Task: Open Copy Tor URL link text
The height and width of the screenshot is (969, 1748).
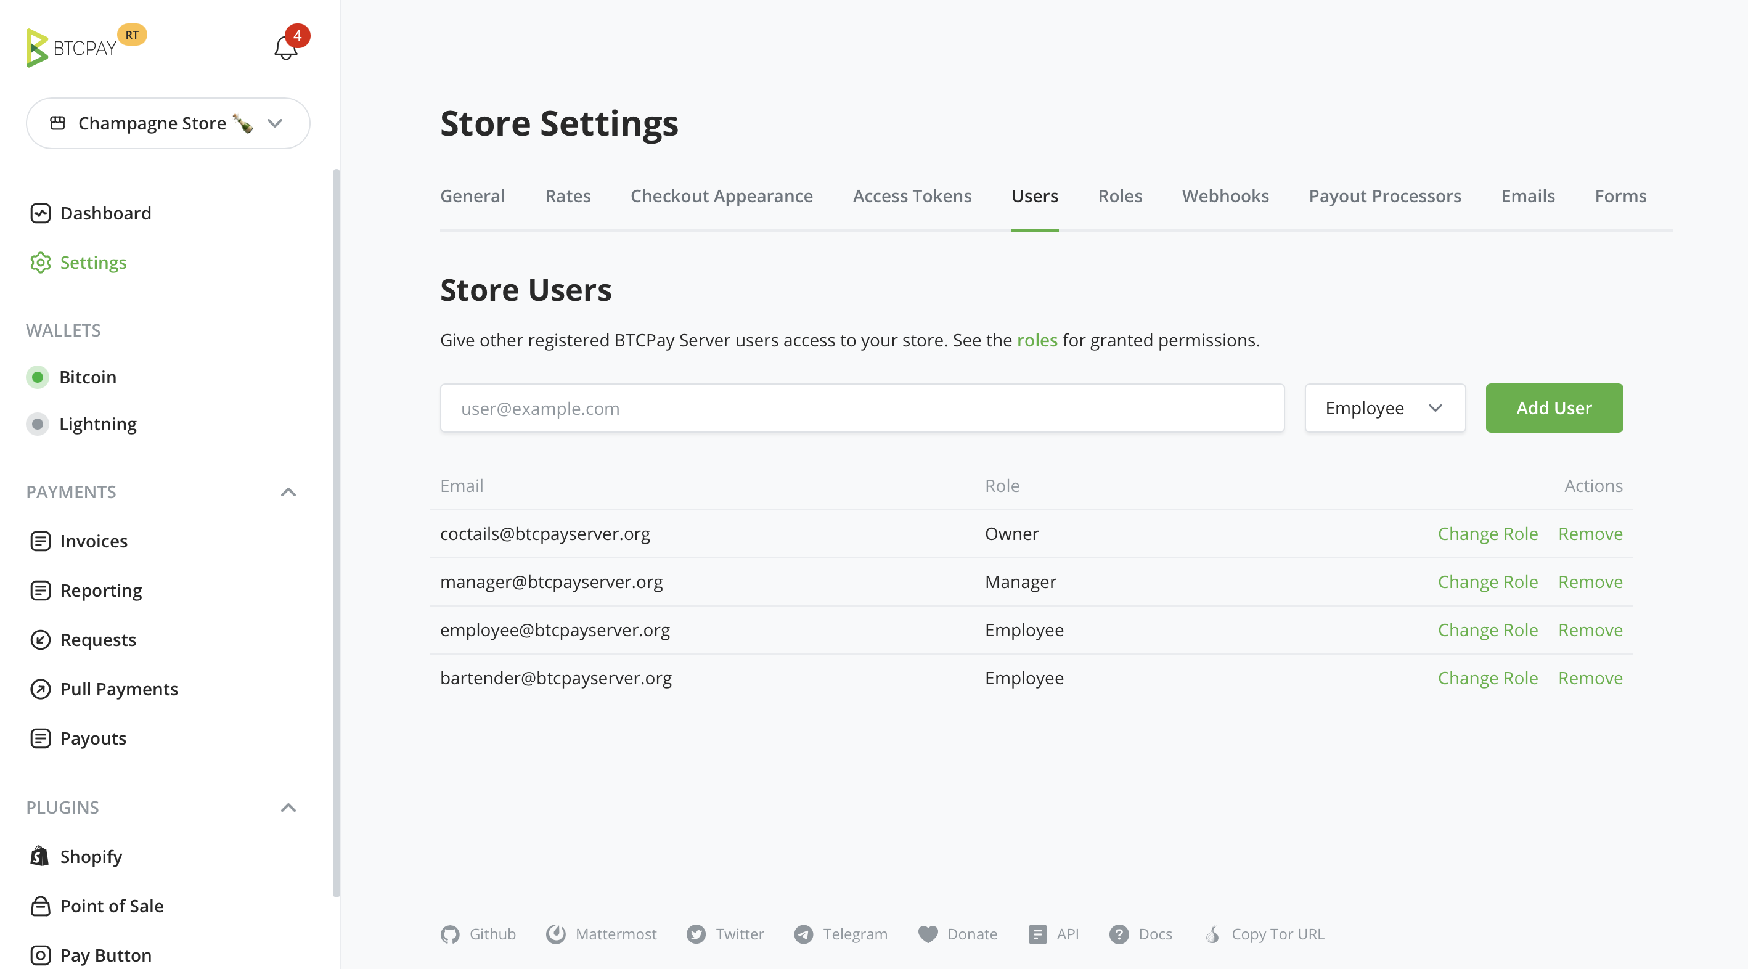Action: [1278, 934]
